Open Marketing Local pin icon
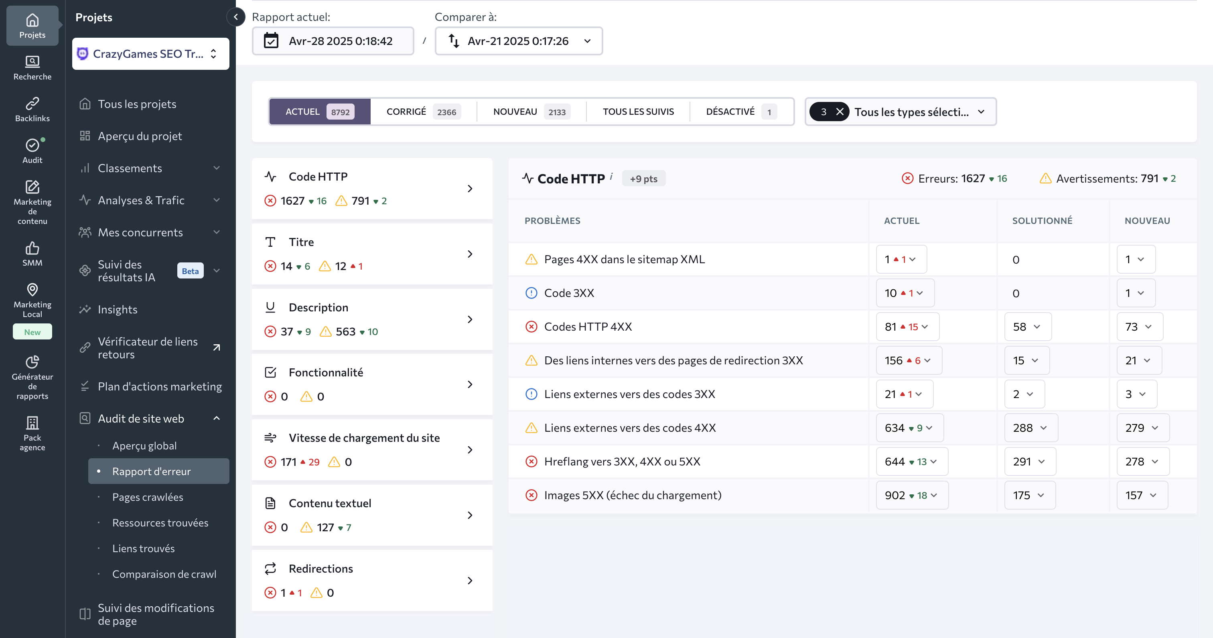The width and height of the screenshot is (1213, 638). 32,289
